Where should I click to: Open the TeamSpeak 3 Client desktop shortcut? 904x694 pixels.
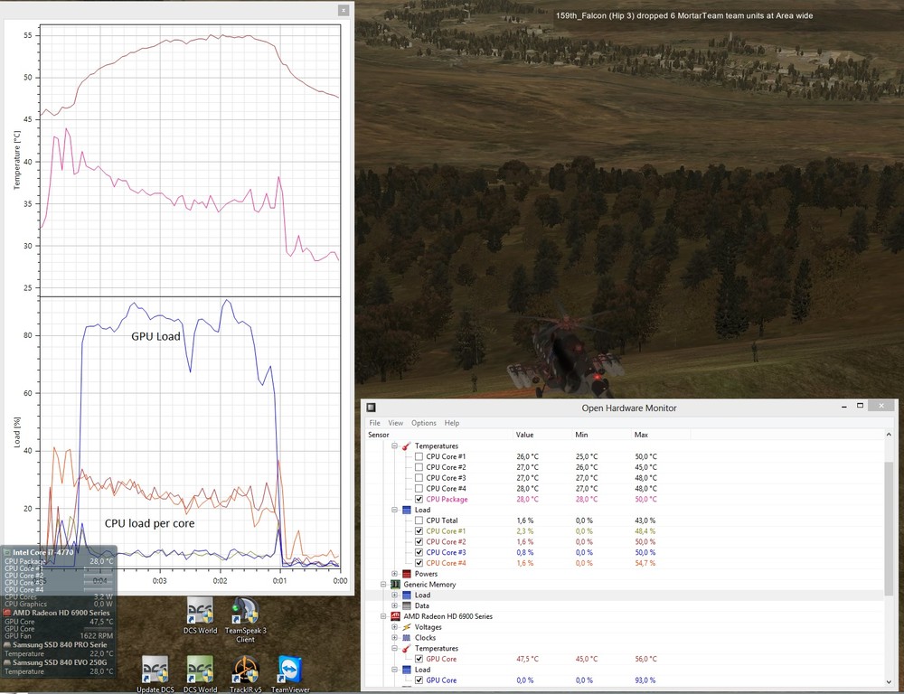pyautogui.click(x=246, y=610)
